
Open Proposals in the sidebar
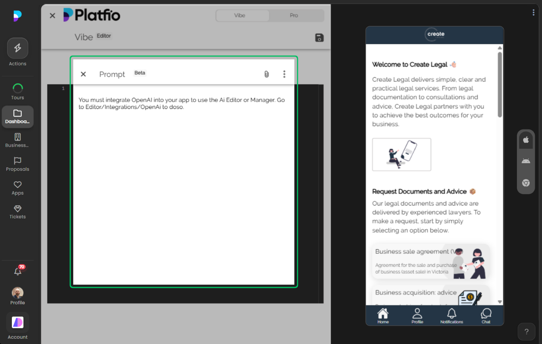pos(18,164)
